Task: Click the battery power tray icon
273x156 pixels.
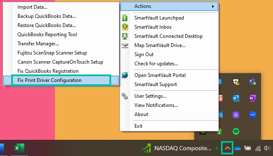Action: click(247, 148)
